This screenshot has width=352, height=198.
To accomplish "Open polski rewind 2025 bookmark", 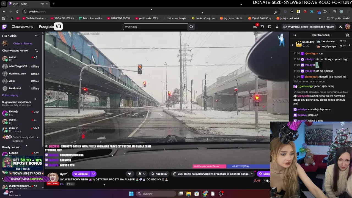I will [147, 18].
